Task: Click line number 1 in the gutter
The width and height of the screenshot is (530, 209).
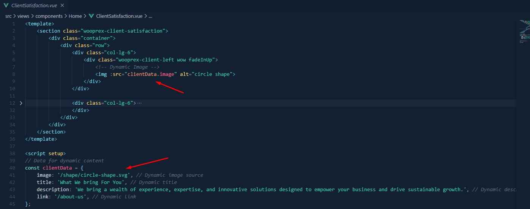Action: (x=14, y=24)
